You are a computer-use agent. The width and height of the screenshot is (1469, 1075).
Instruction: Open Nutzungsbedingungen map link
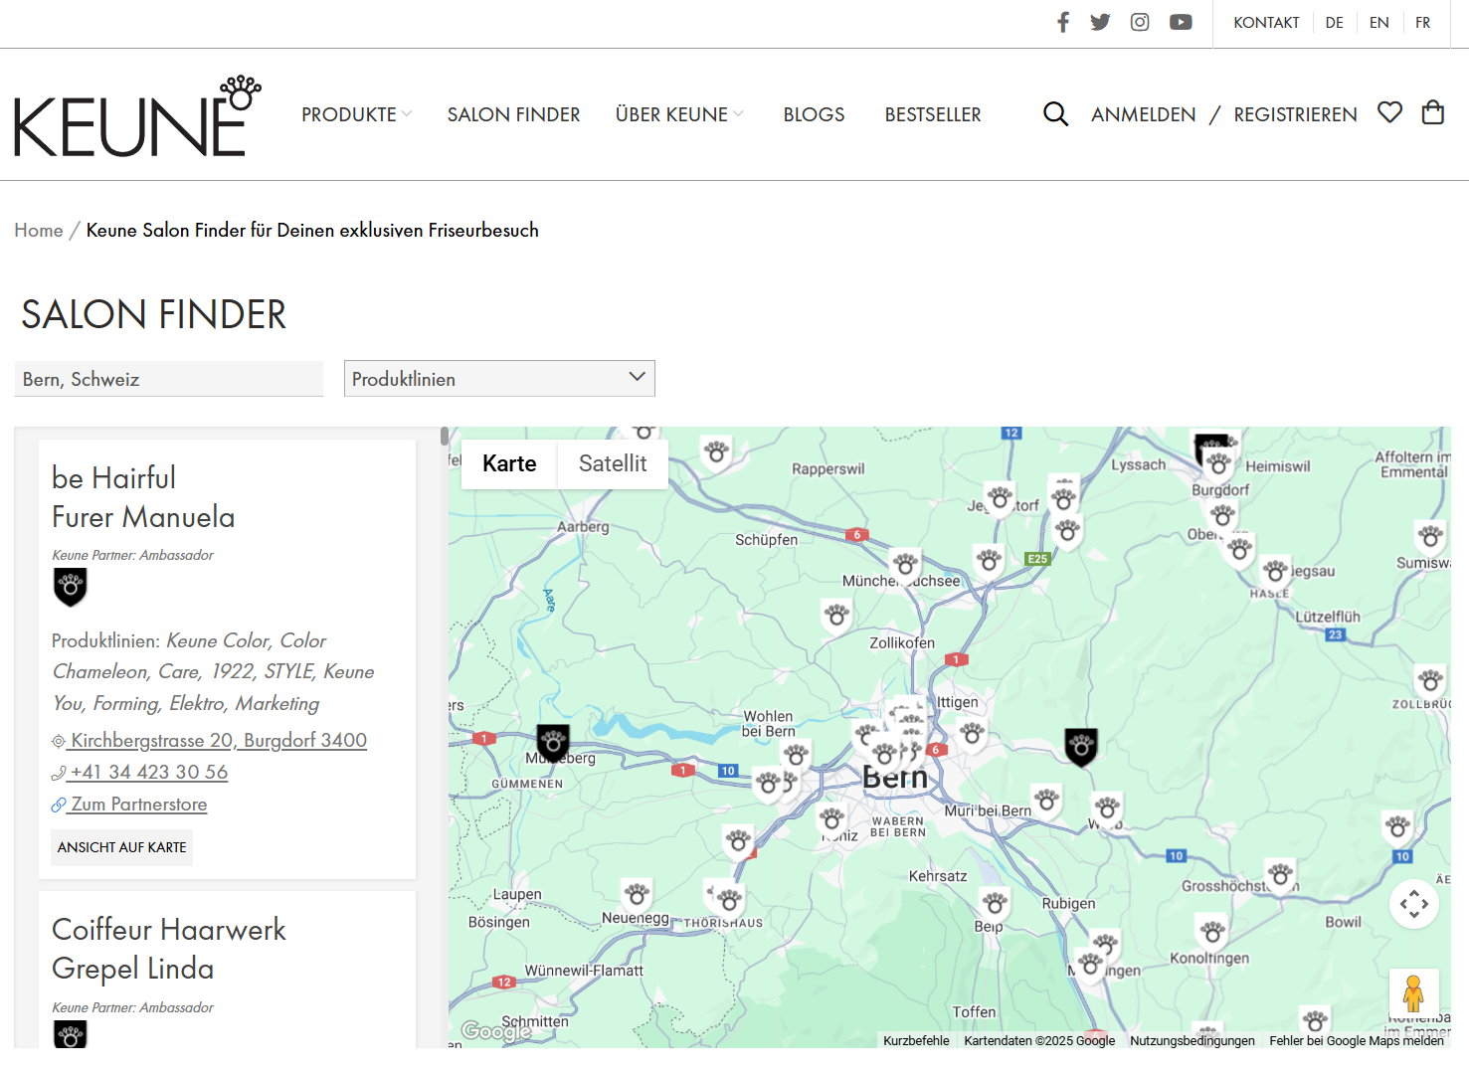tap(1192, 1040)
